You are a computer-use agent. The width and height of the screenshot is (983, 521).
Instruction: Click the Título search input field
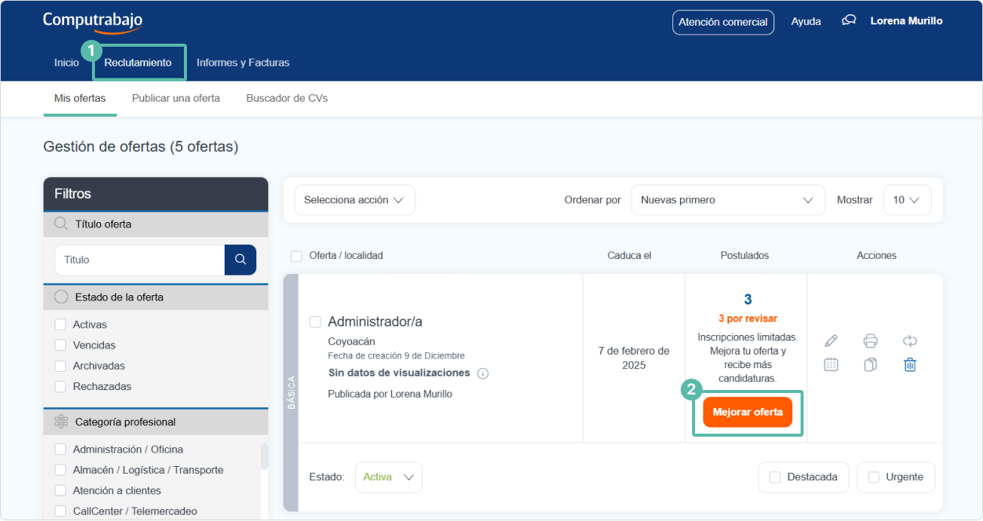pyautogui.click(x=140, y=260)
